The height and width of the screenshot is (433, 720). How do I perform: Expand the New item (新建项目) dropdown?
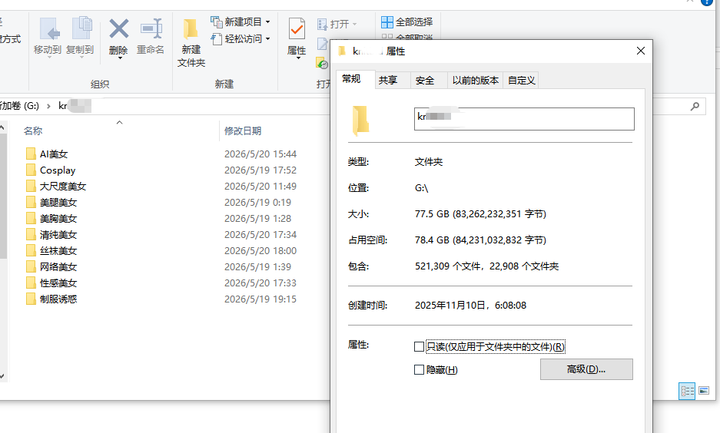coord(267,22)
